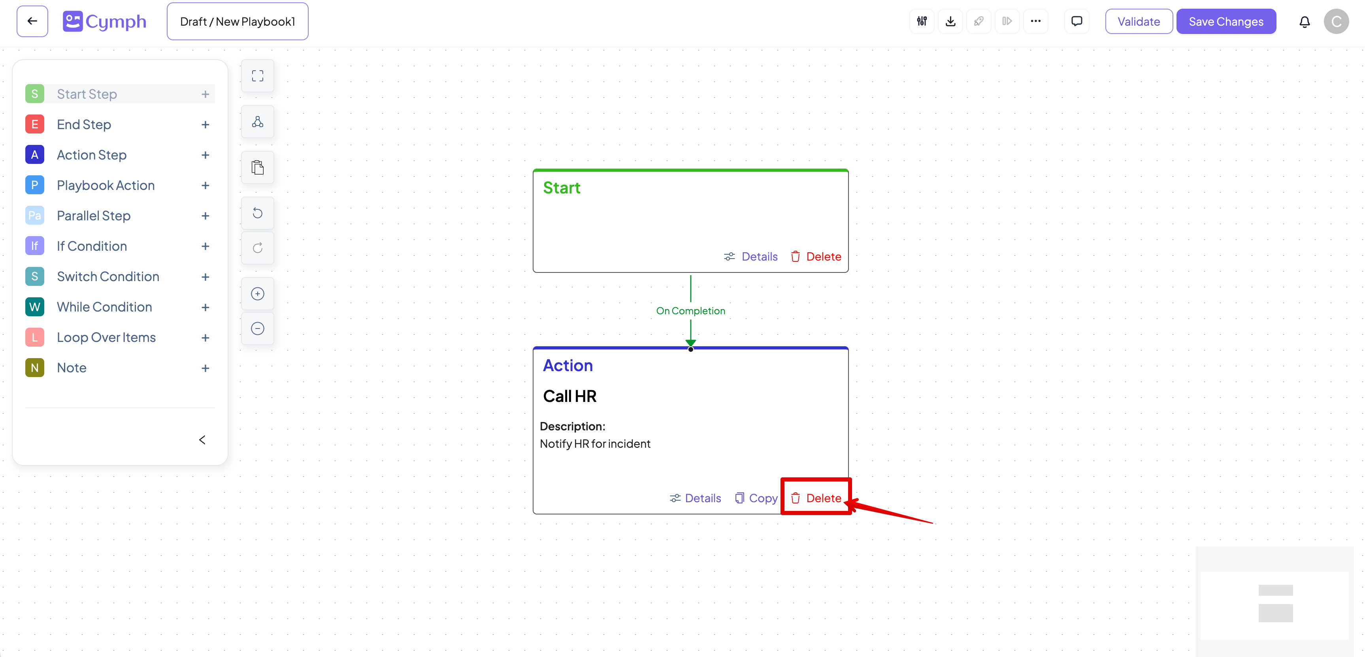Open the settings sliders icon in top toolbar
Image resolution: width=1365 pixels, height=657 pixels.
(x=922, y=21)
